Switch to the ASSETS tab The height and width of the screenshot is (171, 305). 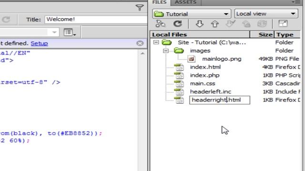coord(185,2)
